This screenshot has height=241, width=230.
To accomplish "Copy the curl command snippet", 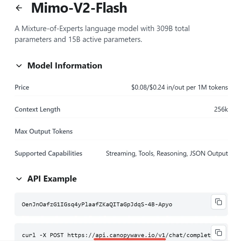I will click(x=218, y=233).
